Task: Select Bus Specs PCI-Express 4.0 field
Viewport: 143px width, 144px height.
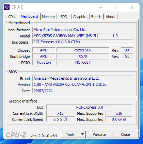Action: coord(82,42)
